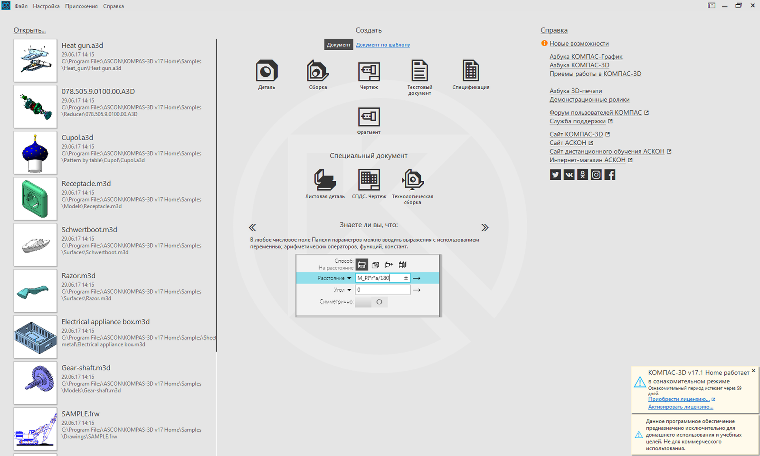Open Cupol.a3d thumbnail

[36, 153]
